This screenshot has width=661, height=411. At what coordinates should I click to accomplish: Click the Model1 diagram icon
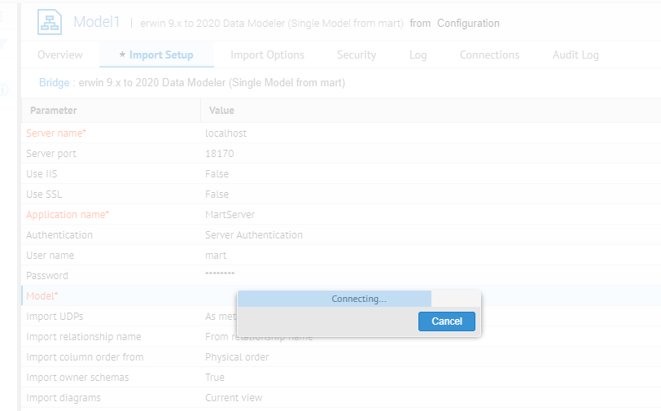[x=49, y=23]
